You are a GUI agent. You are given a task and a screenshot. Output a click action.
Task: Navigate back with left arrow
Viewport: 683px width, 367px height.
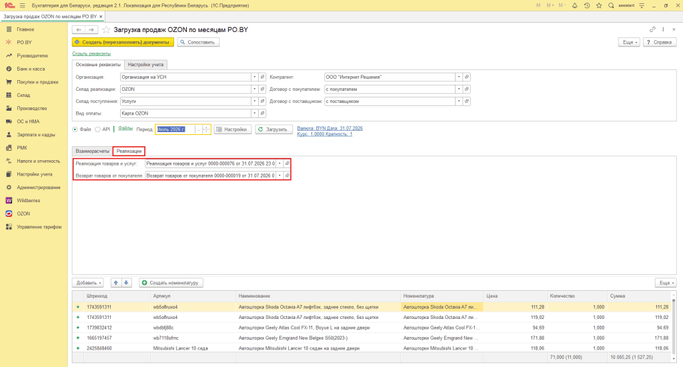coord(79,29)
